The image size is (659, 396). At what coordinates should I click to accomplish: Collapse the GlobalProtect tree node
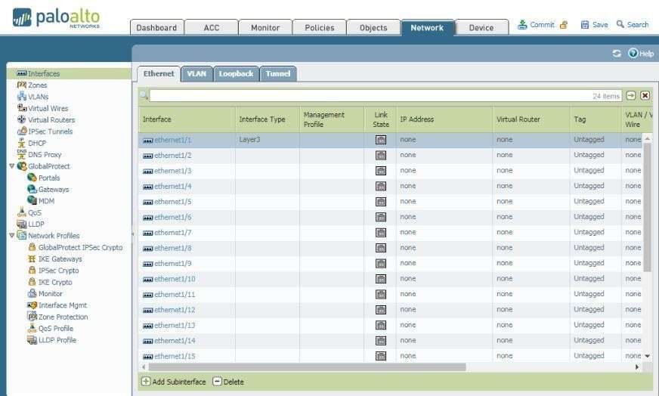(11, 166)
